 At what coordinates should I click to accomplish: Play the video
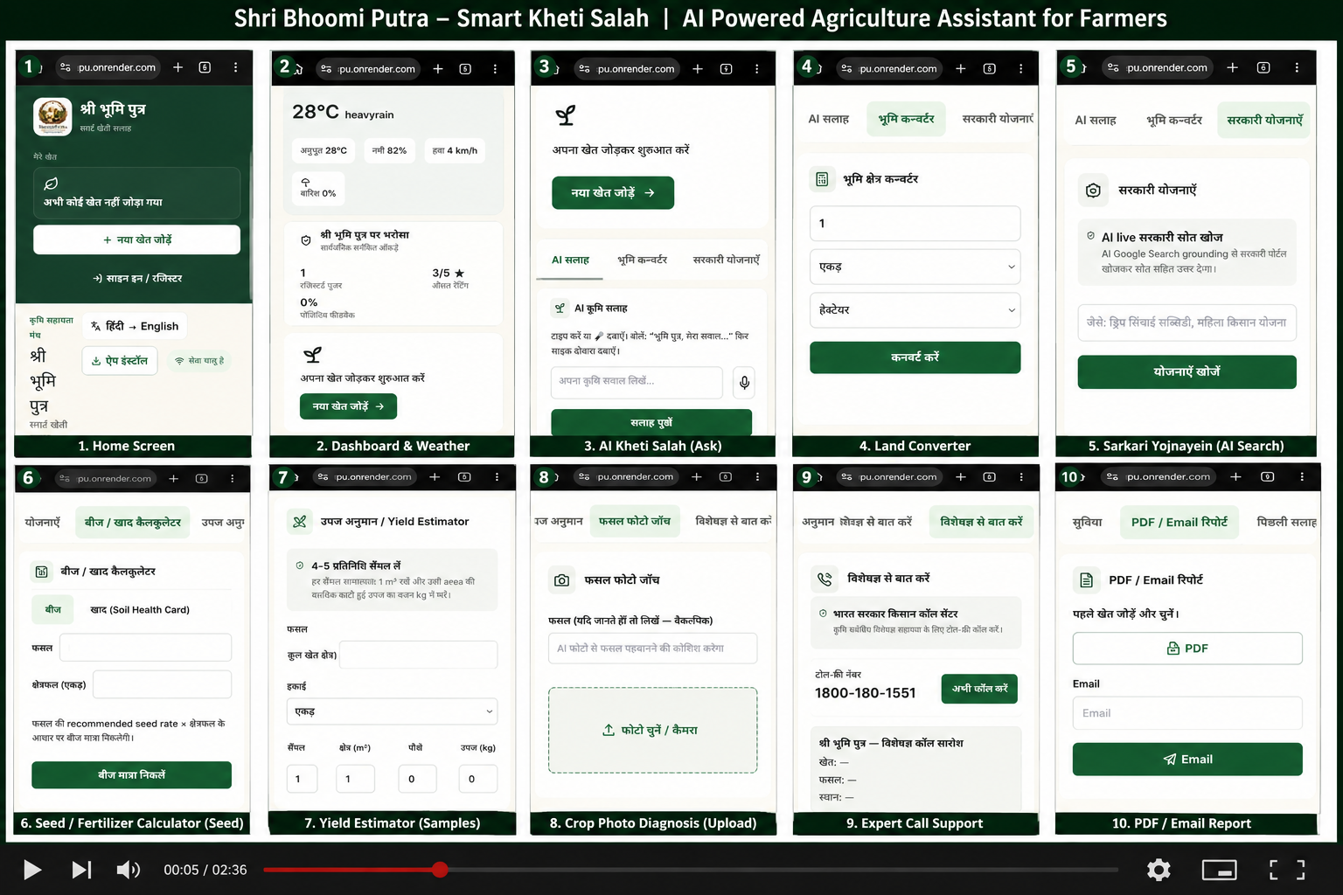[32, 870]
